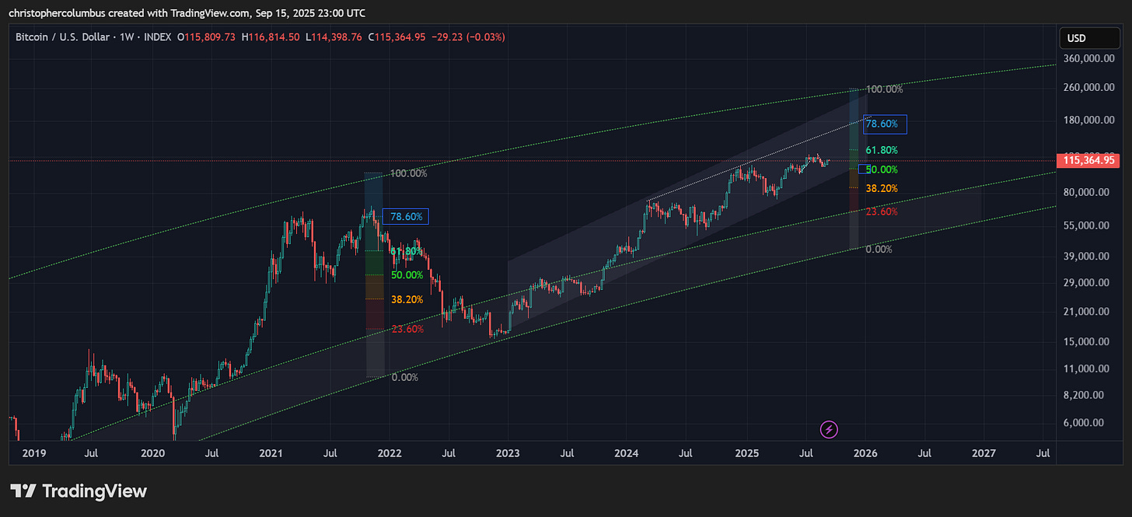The image size is (1132, 517).
Task: Click the 2022 label on time axis
Action: tap(390, 452)
